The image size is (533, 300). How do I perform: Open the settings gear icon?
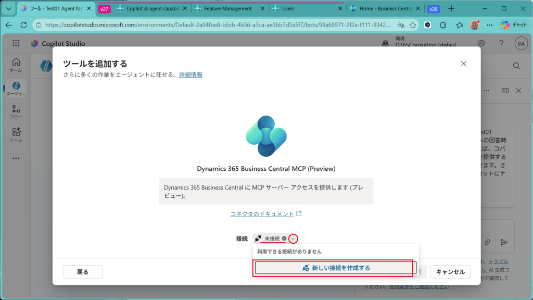481,44
